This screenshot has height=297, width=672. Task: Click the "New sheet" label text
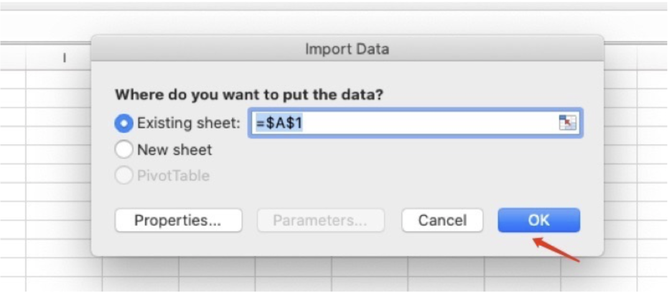click(174, 150)
